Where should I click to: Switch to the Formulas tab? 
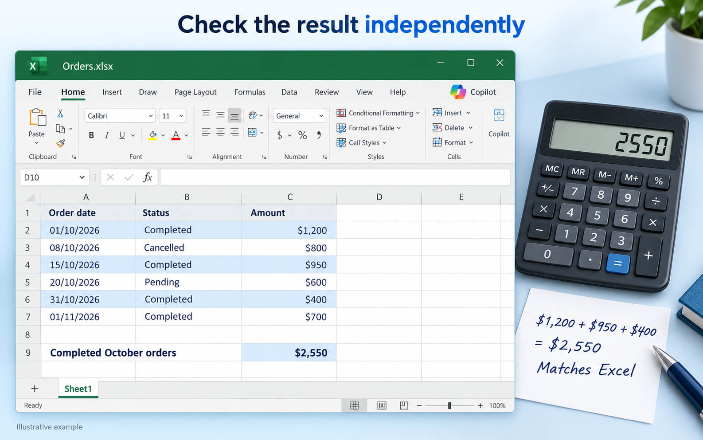tap(250, 92)
